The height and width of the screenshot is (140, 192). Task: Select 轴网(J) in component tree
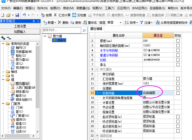point(18,48)
